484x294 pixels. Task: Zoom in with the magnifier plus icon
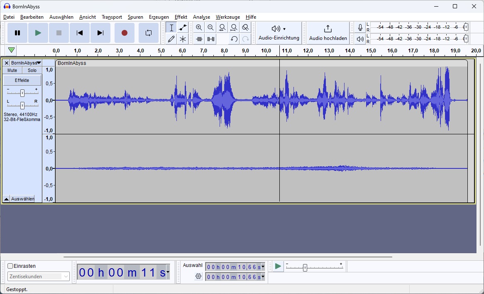pyautogui.click(x=199, y=28)
